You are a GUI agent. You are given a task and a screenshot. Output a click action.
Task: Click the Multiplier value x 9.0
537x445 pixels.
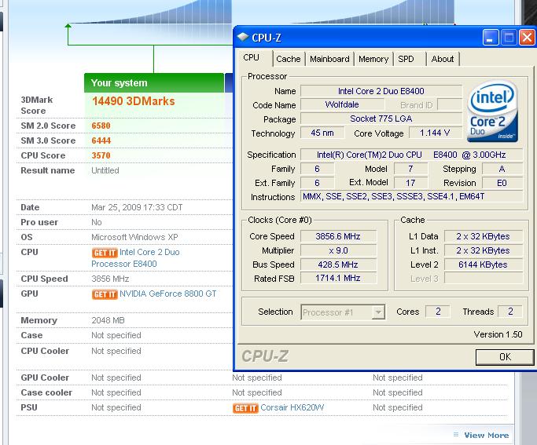click(338, 250)
